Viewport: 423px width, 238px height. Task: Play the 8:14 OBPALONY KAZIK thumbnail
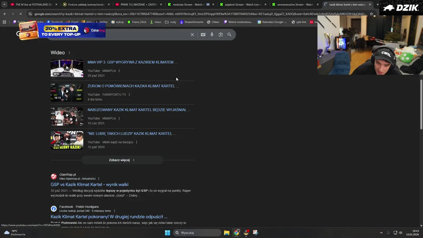tap(67, 140)
